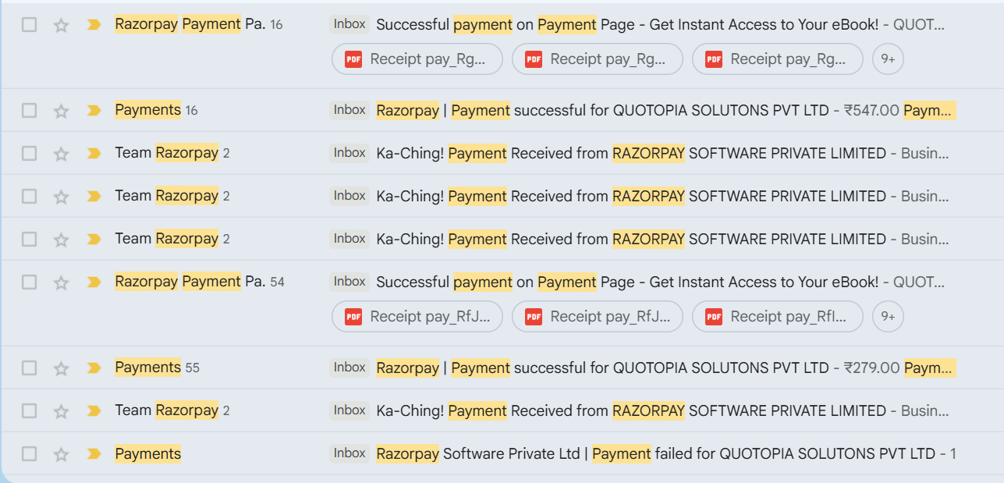The image size is (1004, 483).
Task: Tick the checkbox for Payment failed email
Action: [x=29, y=454]
